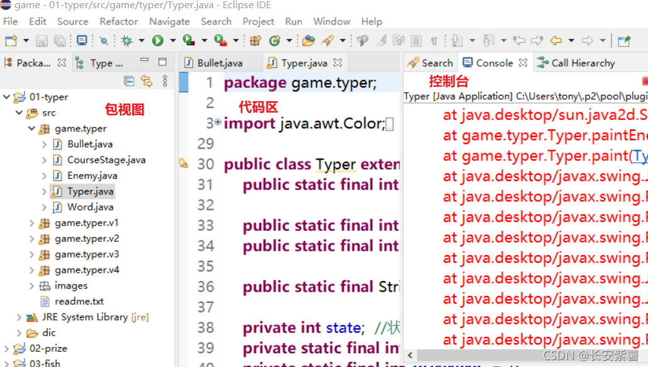Open the File menu
648x367 pixels.
coord(10,21)
